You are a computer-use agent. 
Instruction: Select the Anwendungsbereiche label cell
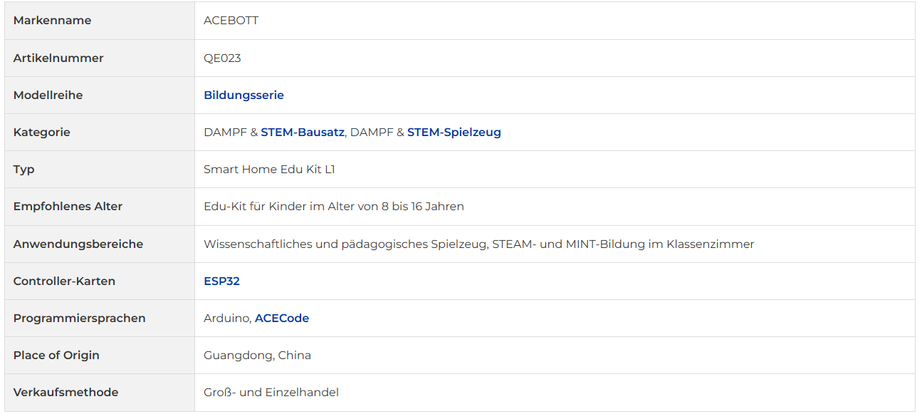(100, 244)
